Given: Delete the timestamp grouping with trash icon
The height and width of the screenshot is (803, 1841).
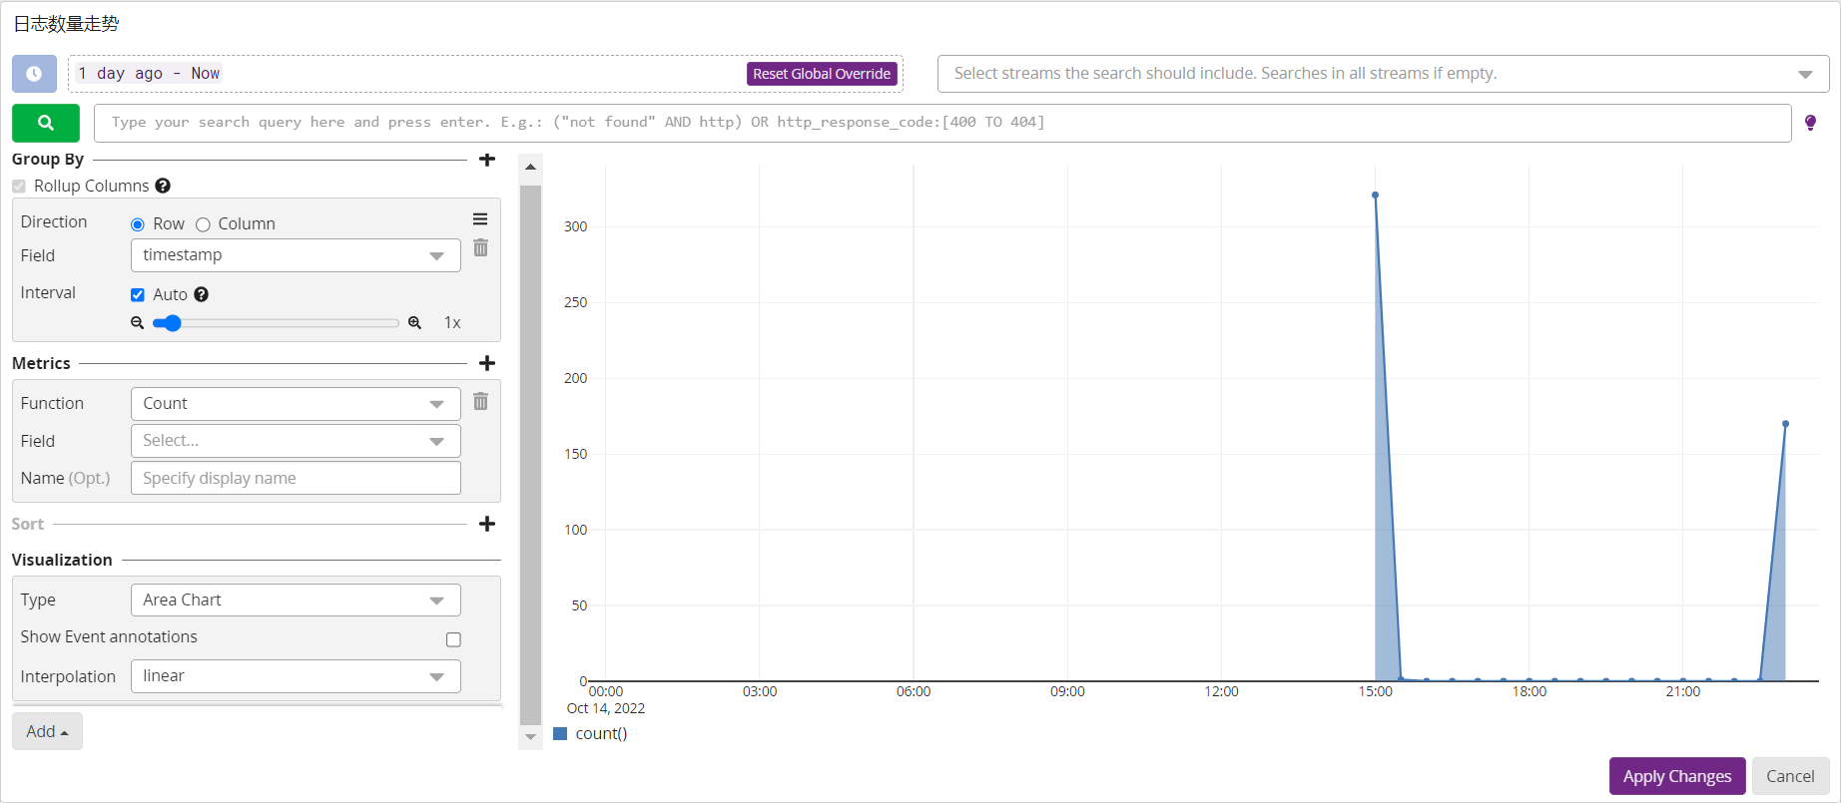Looking at the screenshot, I should (x=480, y=247).
